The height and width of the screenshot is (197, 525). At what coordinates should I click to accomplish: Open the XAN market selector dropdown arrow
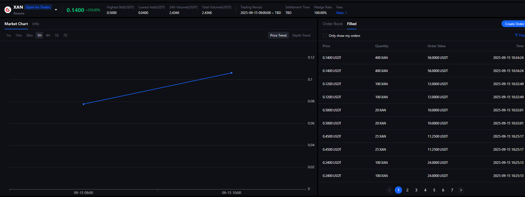coord(56,10)
